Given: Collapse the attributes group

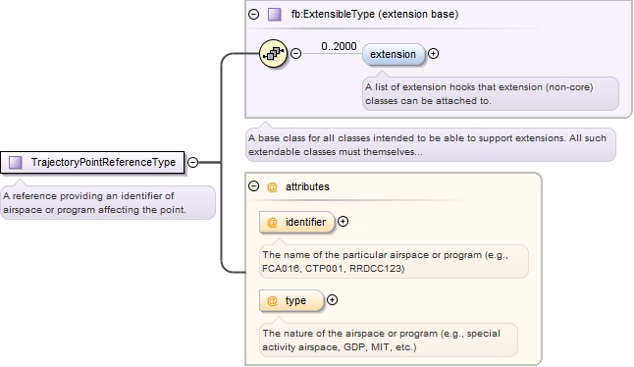Looking at the screenshot, I should [253, 185].
